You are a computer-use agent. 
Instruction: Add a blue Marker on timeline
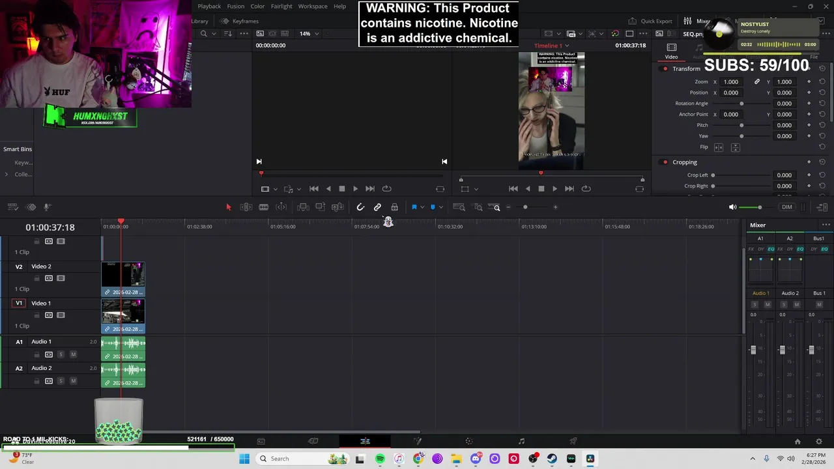click(x=433, y=207)
